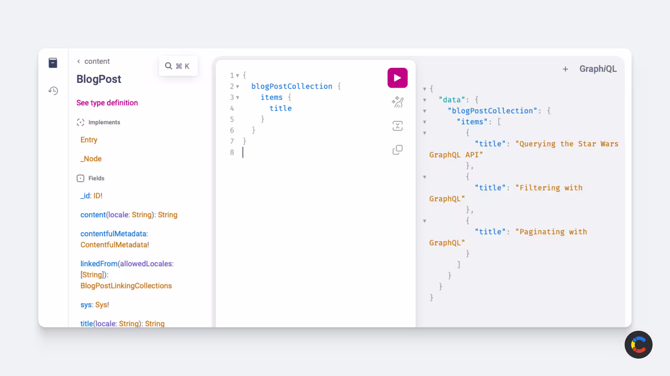Open the documentation explorer book icon
The width and height of the screenshot is (670, 376).
(x=53, y=63)
